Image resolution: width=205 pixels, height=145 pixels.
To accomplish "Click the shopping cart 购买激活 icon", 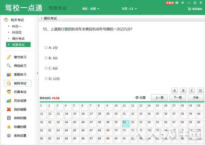I will click(189, 9).
